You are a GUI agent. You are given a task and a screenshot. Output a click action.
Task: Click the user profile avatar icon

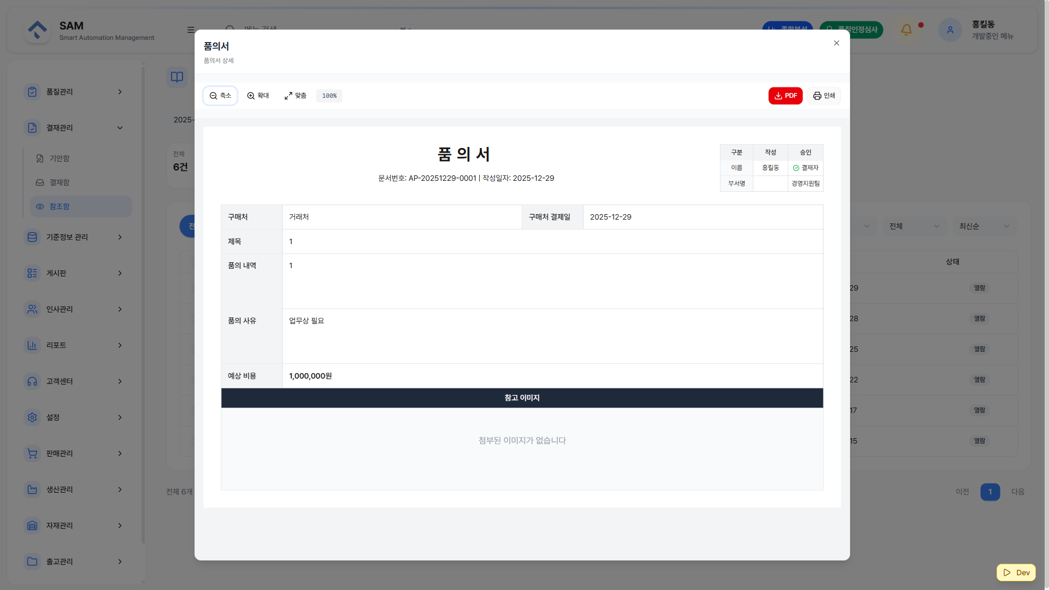(x=950, y=29)
